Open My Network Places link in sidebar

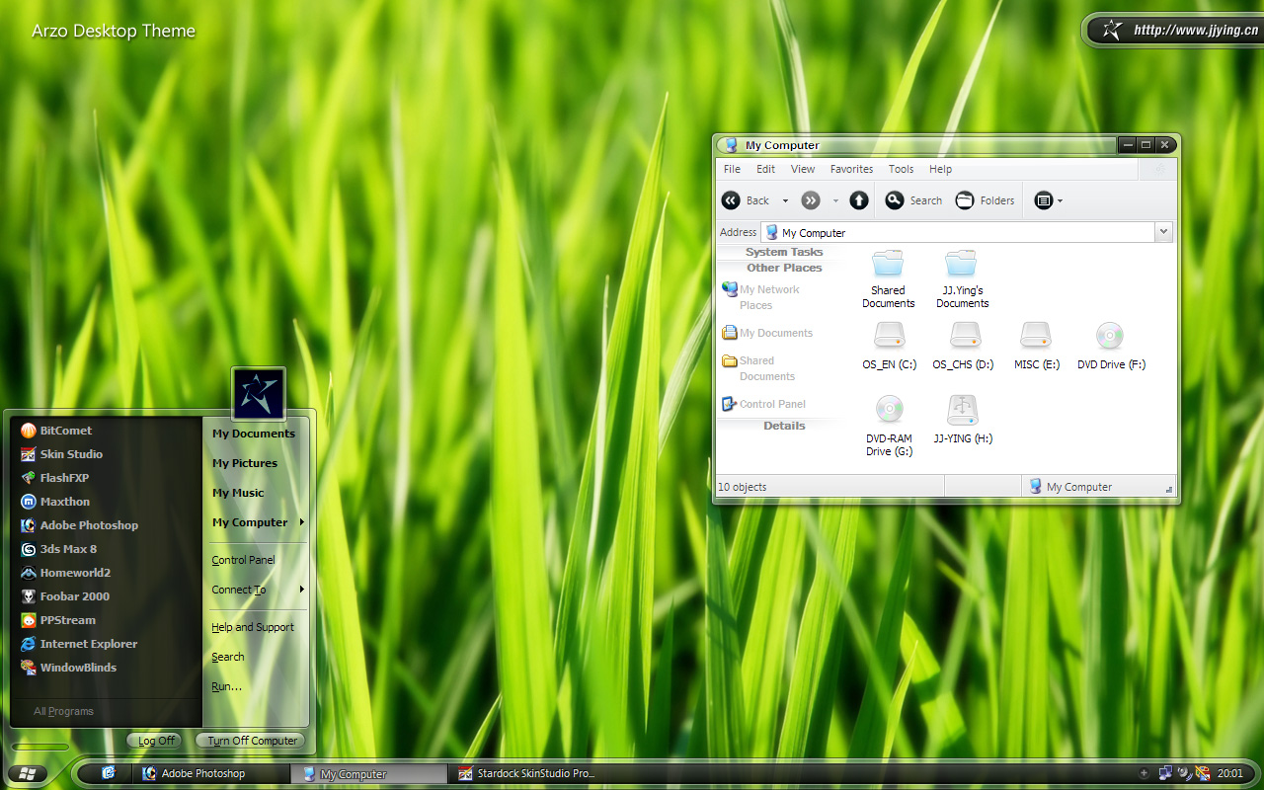coord(760,297)
